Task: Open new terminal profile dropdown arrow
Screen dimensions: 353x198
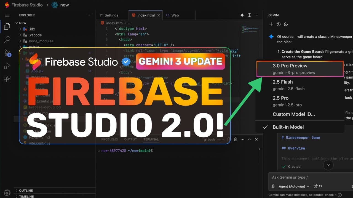Action: (223, 139)
